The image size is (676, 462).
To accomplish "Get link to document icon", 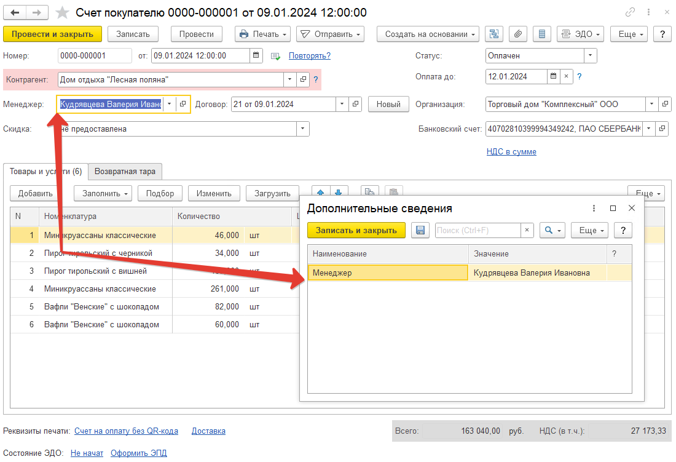I will (630, 12).
